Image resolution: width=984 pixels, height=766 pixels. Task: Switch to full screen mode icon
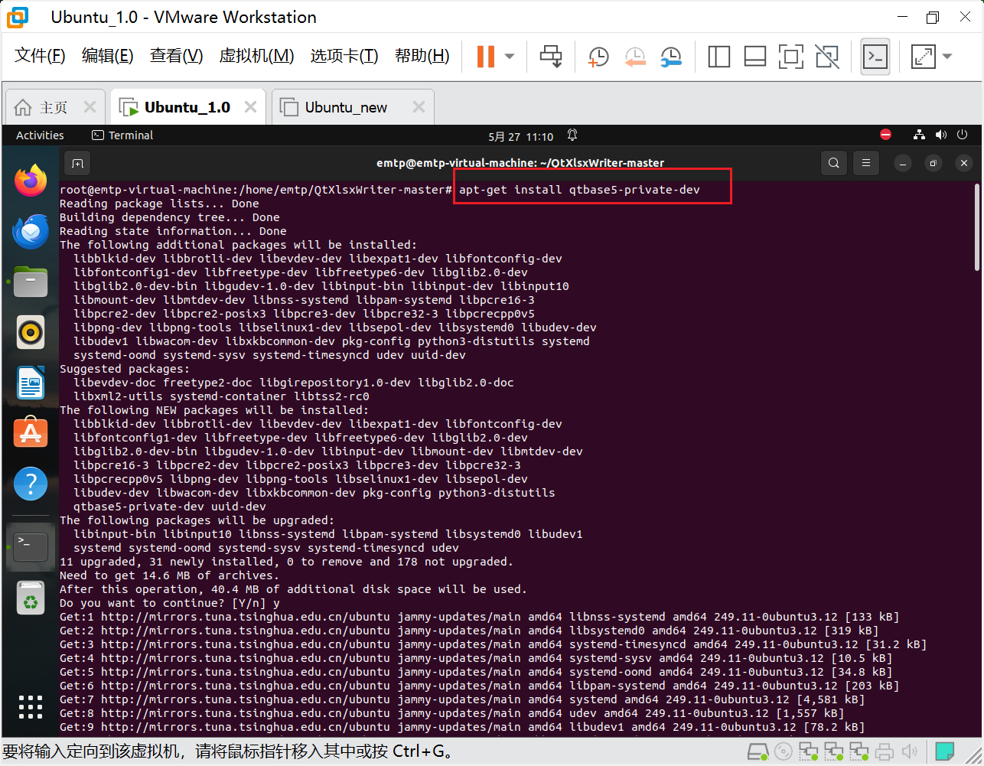click(791, 56)
